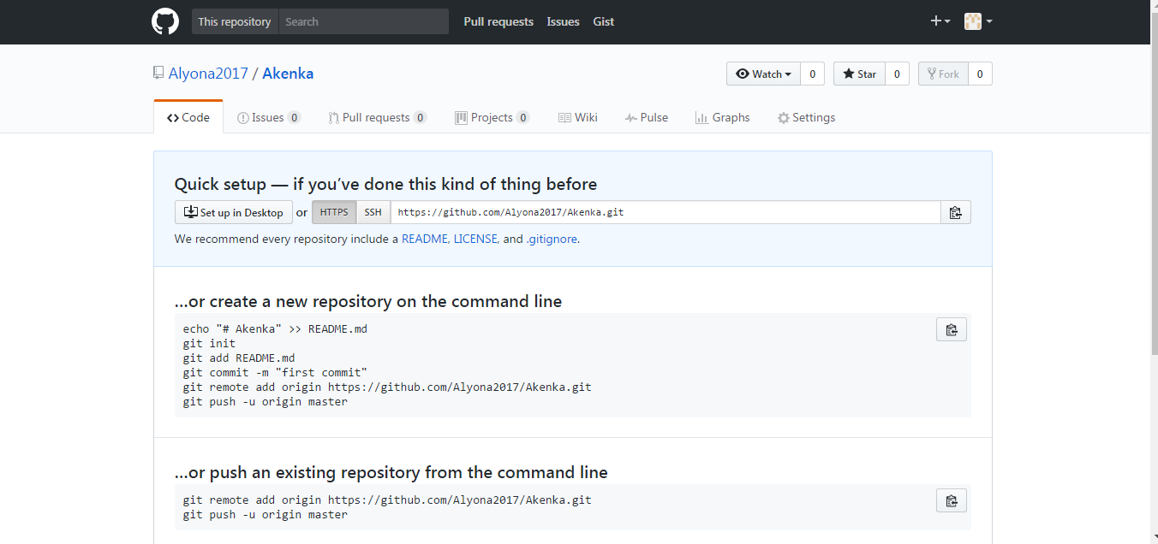The height and width of the screenshot is (544, 1158).
Task: Click the Set up in Desktop button
Action: coord(233,211)
